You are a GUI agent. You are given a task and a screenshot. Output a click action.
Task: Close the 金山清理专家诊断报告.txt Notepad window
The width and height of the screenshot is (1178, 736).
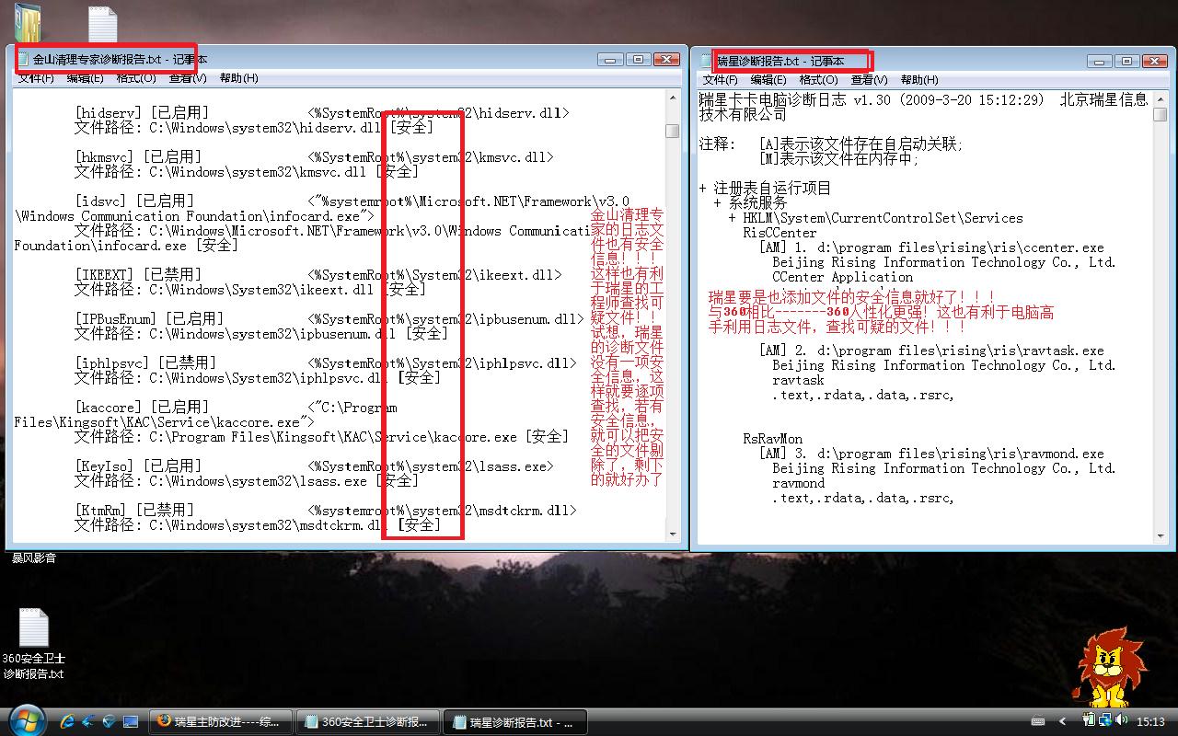[x=667, y=59]
